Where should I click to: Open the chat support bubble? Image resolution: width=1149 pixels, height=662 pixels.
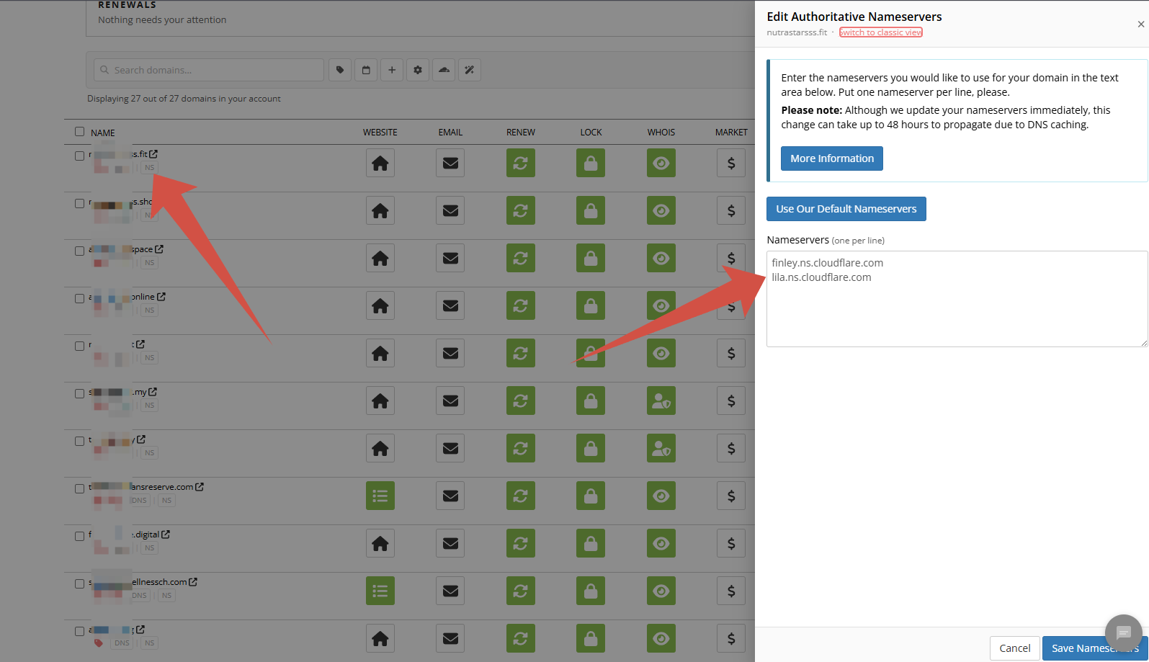click(x=1124, y=632)
